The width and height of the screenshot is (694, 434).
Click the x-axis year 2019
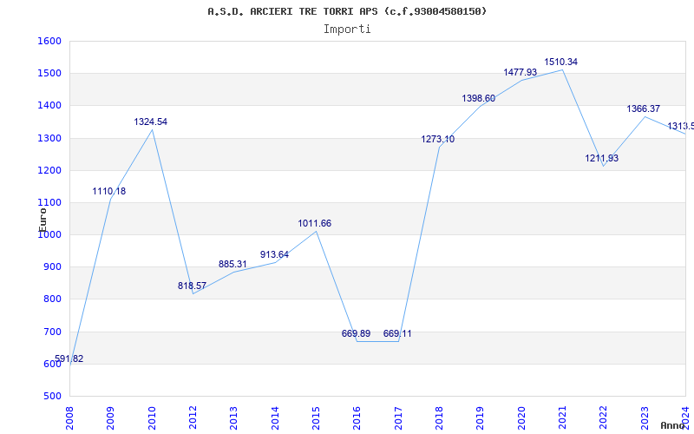coord(481,418)
